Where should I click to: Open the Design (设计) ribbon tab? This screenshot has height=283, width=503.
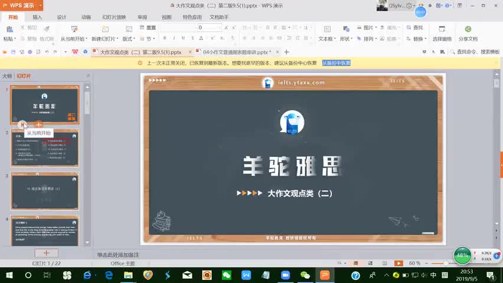pyautogui.click(x=61, y=17)
